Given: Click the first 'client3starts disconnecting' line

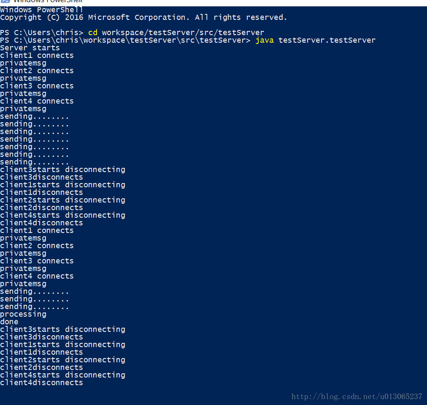Looking at the screenshot, I should click(62, 170).
